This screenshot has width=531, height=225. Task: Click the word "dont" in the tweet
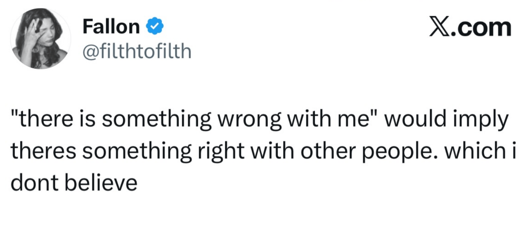(35, 183)
